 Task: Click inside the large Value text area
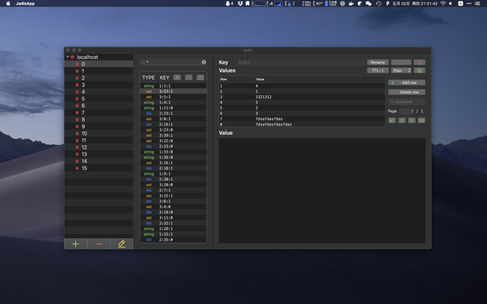coord(322,191)
